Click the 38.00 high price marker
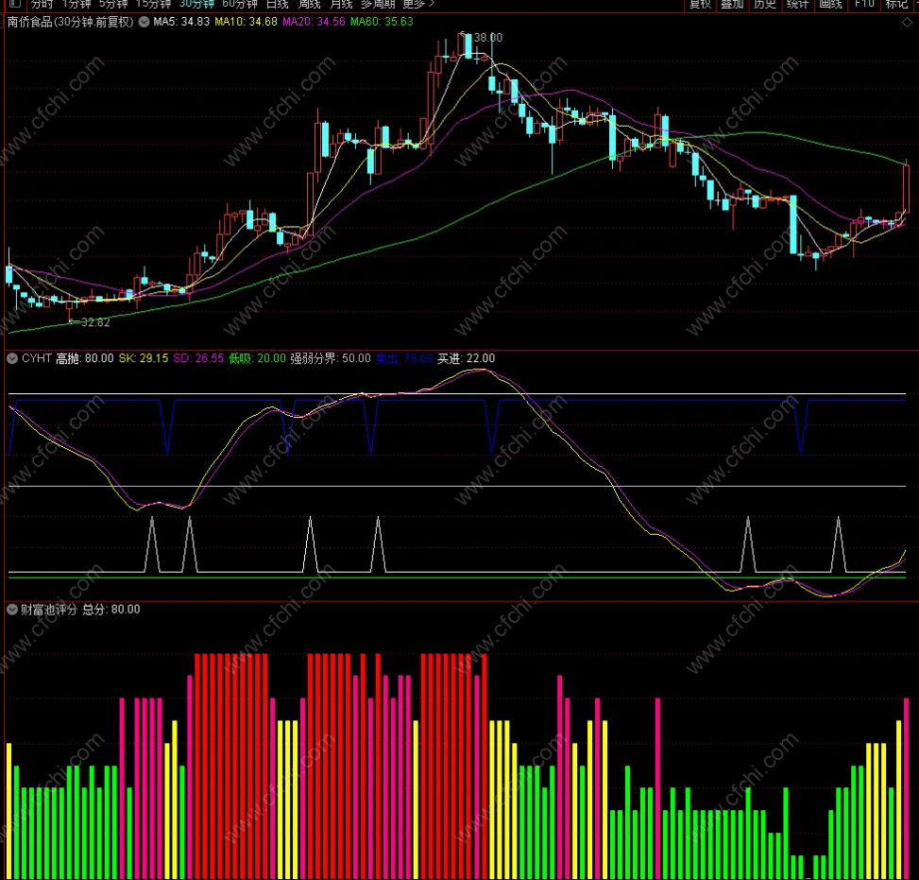Image resolution: width=919 pixels, height=880 pixels. coord(487,38)
